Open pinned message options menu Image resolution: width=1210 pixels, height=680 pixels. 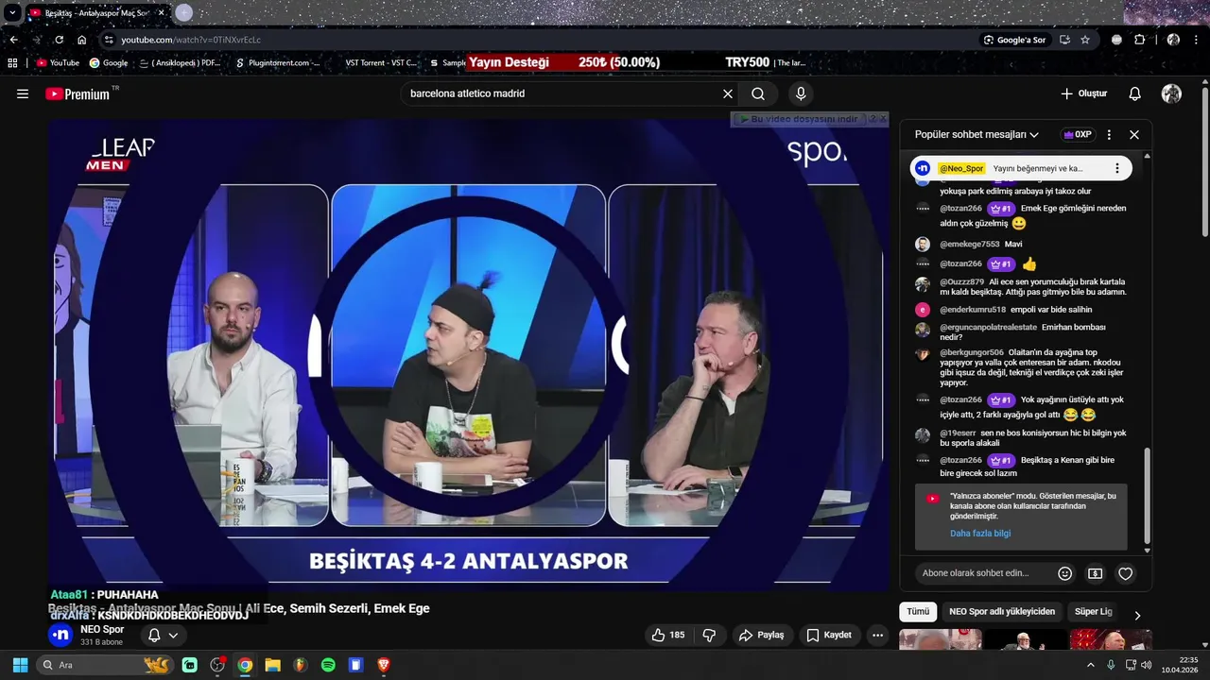1116,168
